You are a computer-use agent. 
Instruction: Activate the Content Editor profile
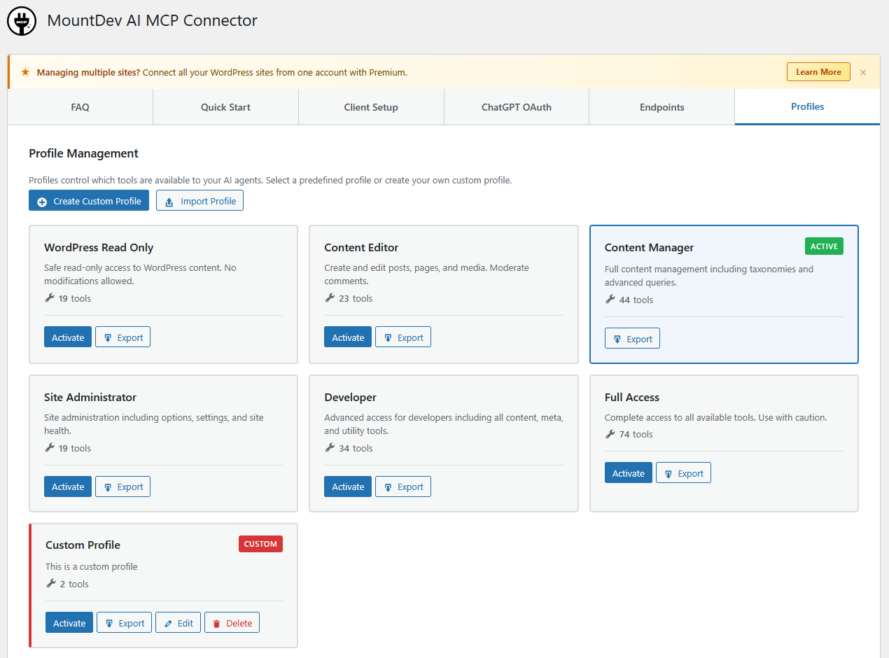[x=348, y=337]
